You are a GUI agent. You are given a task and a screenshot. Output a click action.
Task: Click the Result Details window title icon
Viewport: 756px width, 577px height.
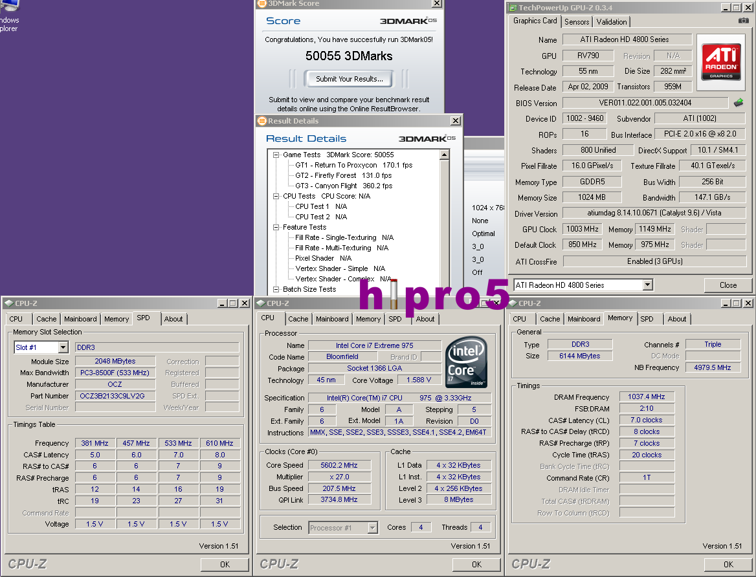261,121
